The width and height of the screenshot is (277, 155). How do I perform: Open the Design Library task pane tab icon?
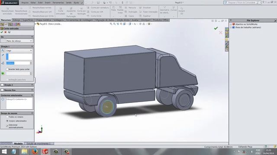[227, 32]
